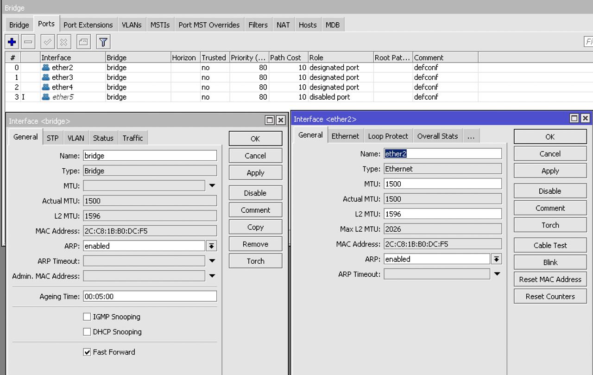Switch to STP tab in bridge window
The height and width of the screenshot is (375, 593).
click(x=53, y=138)
